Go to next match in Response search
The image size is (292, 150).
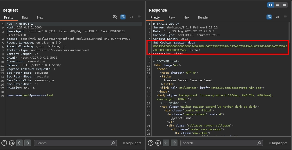(x=174, y=143)
